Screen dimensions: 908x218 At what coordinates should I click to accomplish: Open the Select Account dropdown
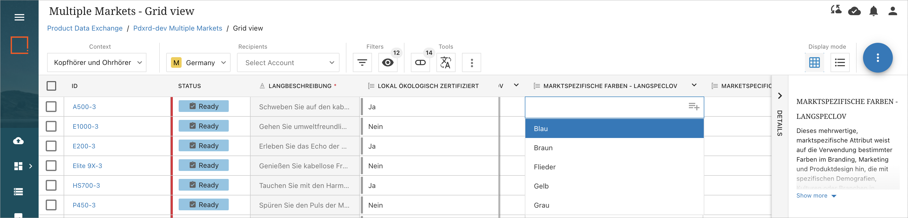tap(288, 63)
